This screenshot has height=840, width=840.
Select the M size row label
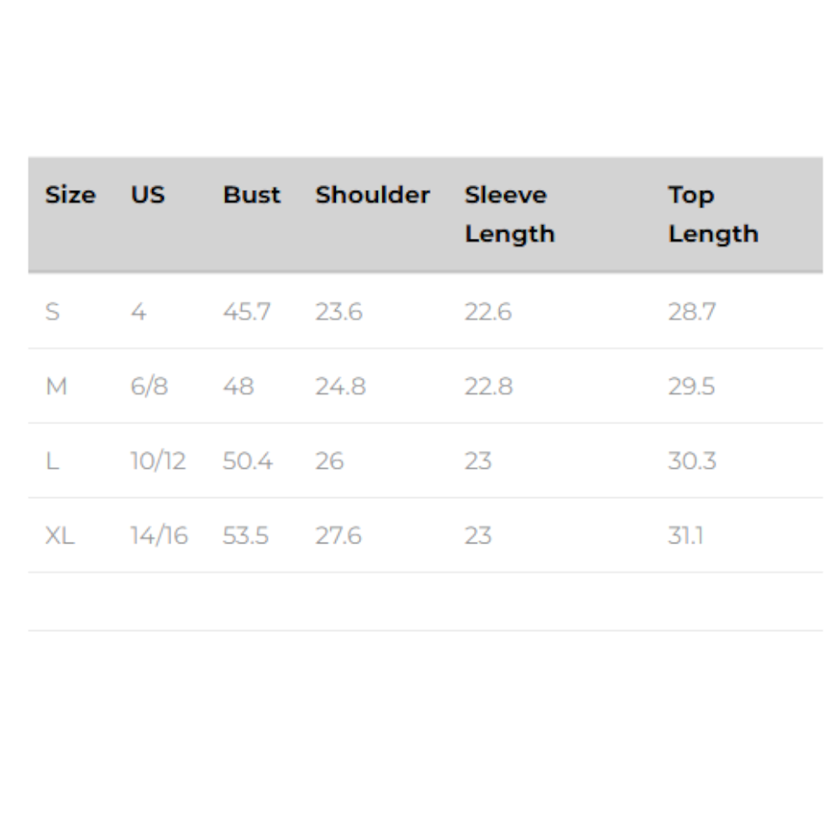coord(55,386)
